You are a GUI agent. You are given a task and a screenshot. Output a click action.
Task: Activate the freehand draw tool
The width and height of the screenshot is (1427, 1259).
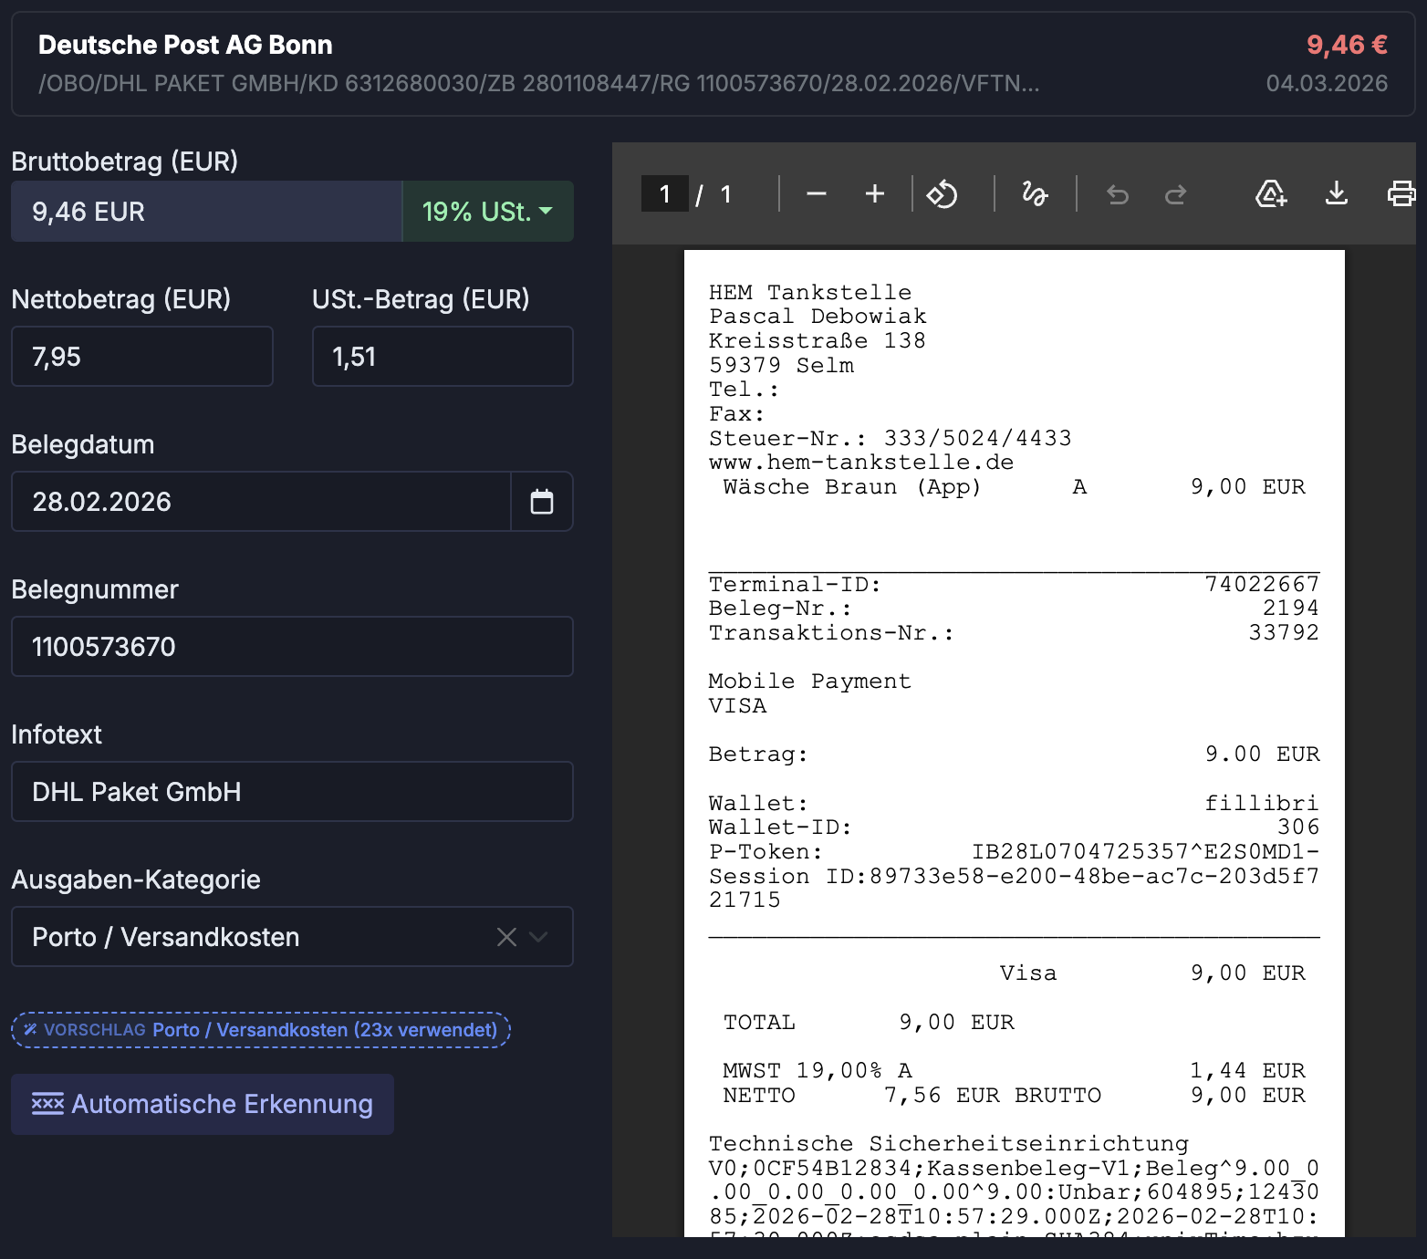[1035, 194]
